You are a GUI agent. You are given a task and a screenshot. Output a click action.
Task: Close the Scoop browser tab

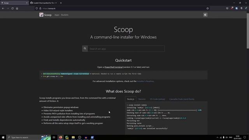tap(27, 3)
